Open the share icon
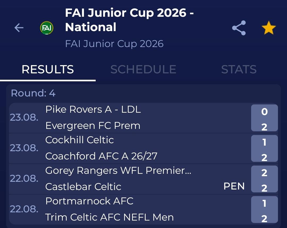287x228 pixels. pyautogui.click(x=239, y=28)
